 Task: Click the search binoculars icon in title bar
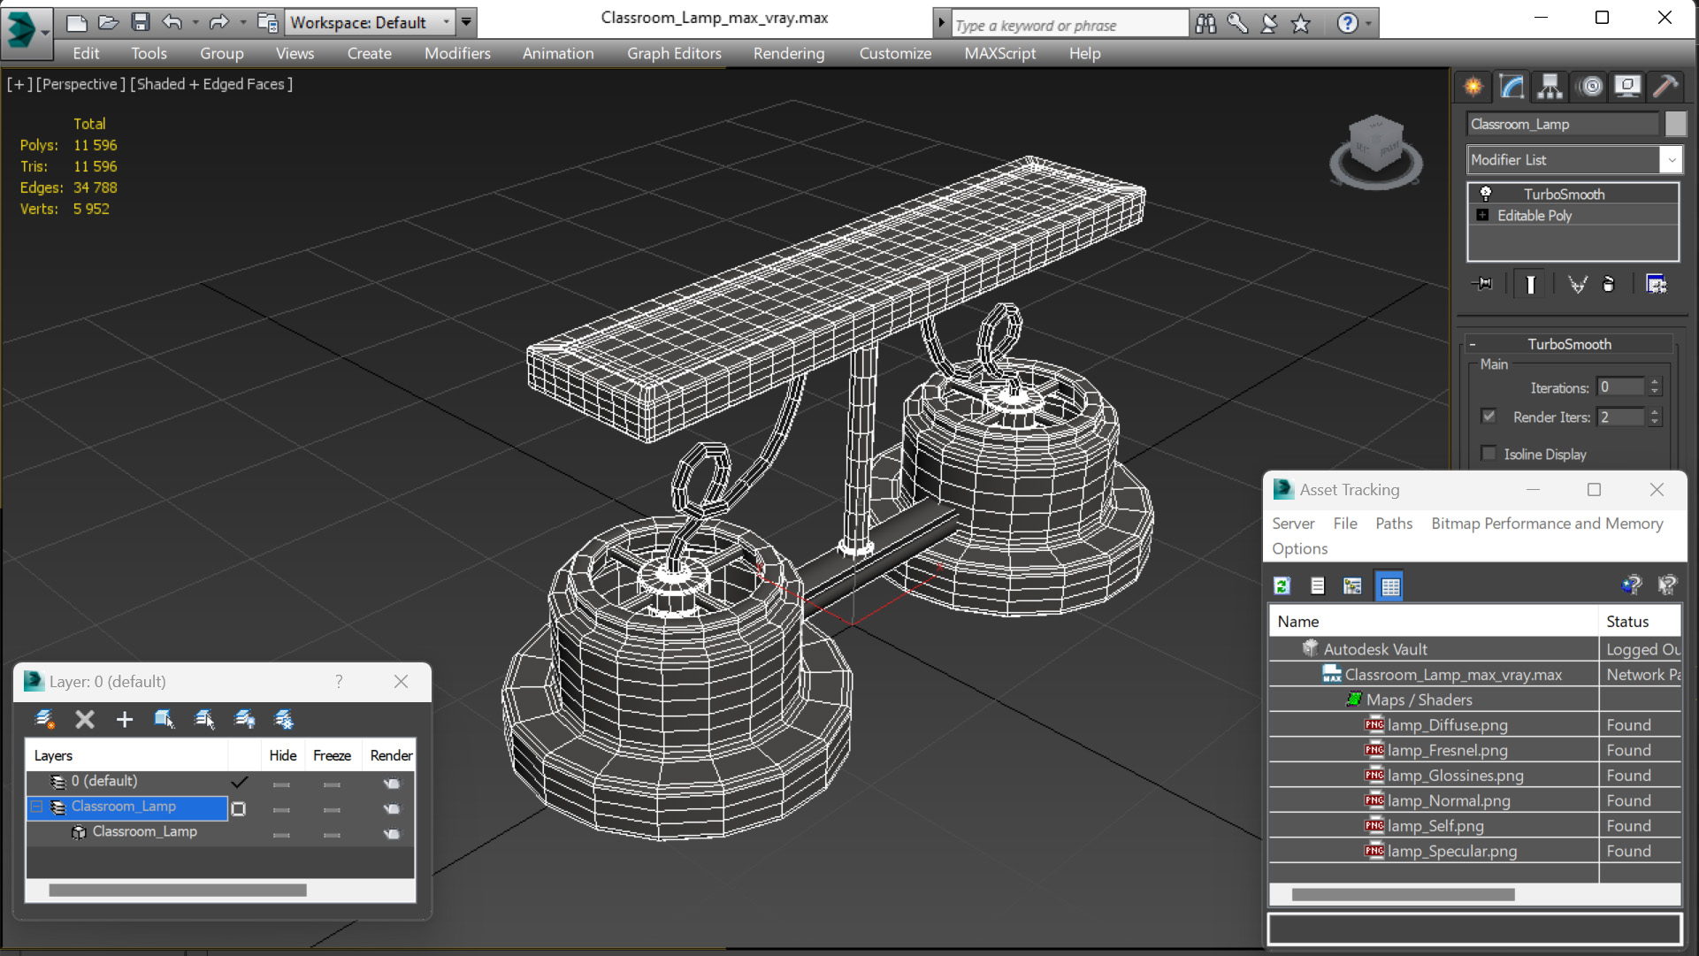pyautogui.click(x=1205, y=24)
